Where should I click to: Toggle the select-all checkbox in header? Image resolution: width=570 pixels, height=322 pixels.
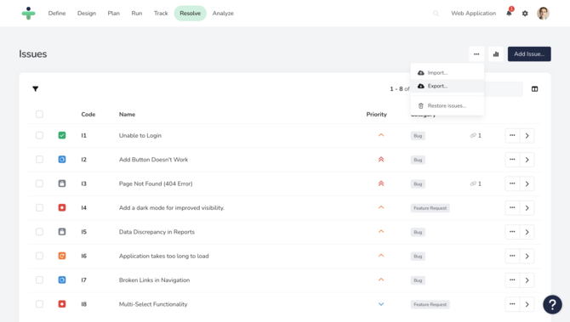click(x=39, y=114)
